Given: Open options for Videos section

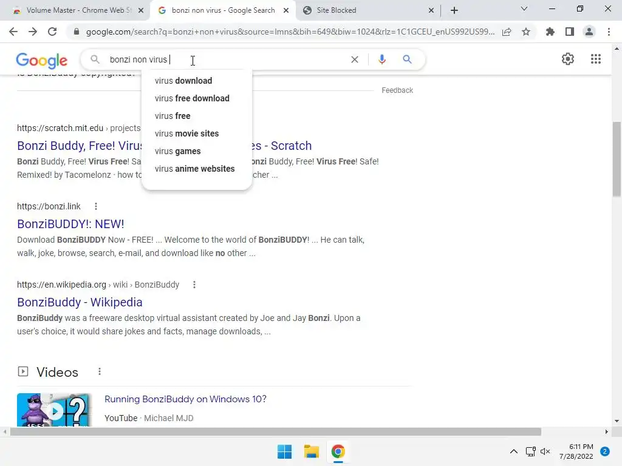Looking at the screenshot, I should click(x=100, y=371).
